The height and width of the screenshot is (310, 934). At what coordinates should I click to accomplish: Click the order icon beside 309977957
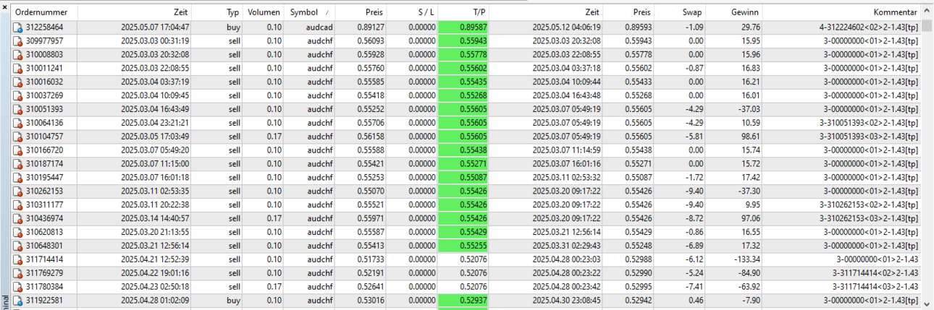pyautogui.click(x=17, y=41)
